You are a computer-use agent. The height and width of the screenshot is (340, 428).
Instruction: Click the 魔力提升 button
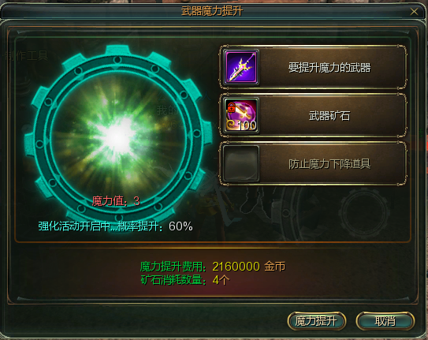click(317, 321)
